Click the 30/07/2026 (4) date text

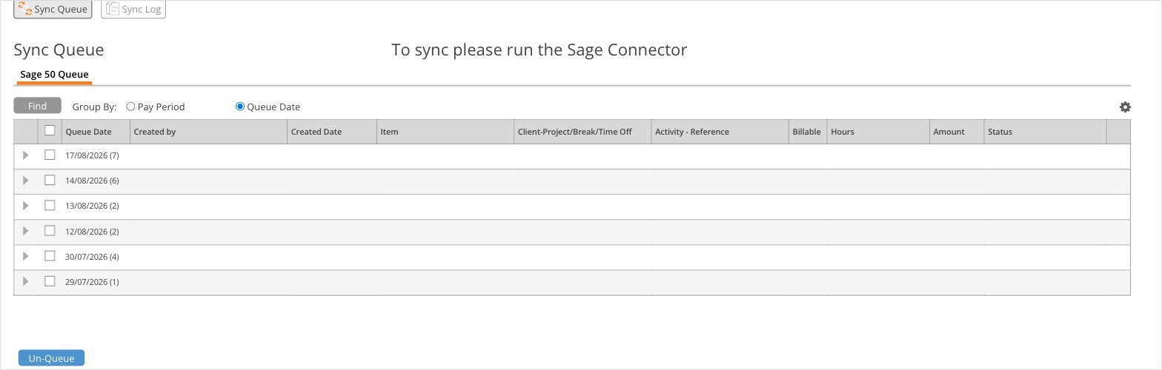click(x=92, y=257)
